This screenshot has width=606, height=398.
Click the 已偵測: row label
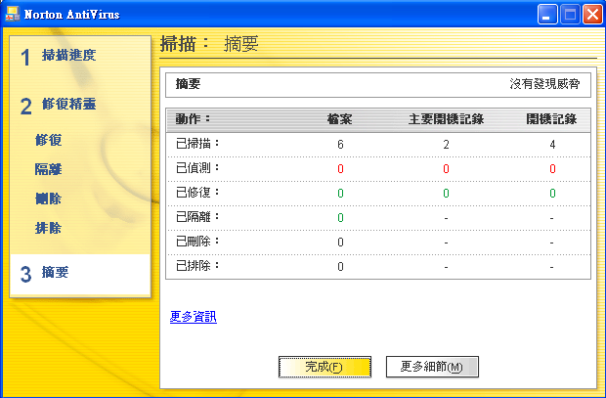tap(197, 168)
